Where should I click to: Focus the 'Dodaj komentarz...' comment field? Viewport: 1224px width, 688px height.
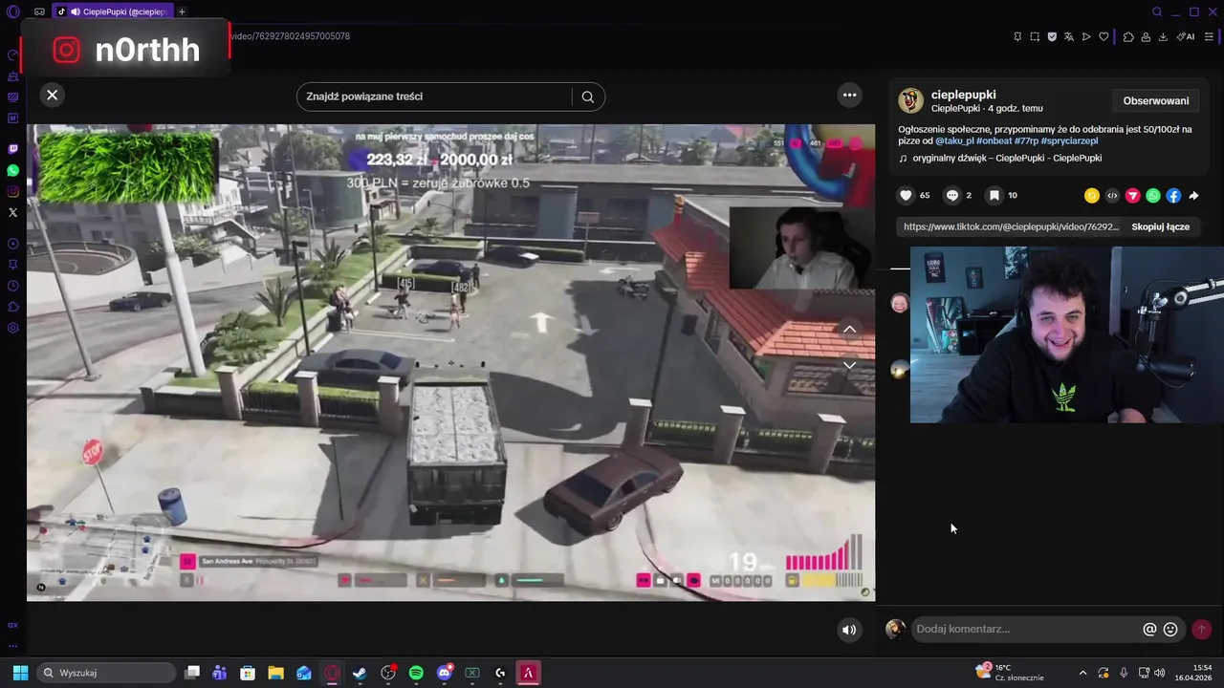[1025, 629]
